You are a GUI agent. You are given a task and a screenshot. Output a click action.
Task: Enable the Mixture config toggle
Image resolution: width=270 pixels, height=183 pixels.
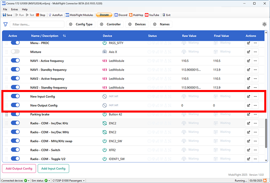pos(15,52)
